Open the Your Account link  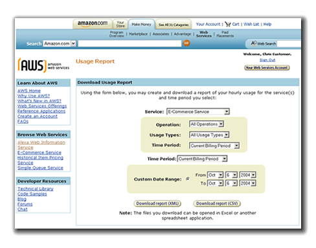click(x=208, y=24)
